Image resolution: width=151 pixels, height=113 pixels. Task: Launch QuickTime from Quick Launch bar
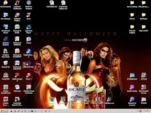coord(46,111)
